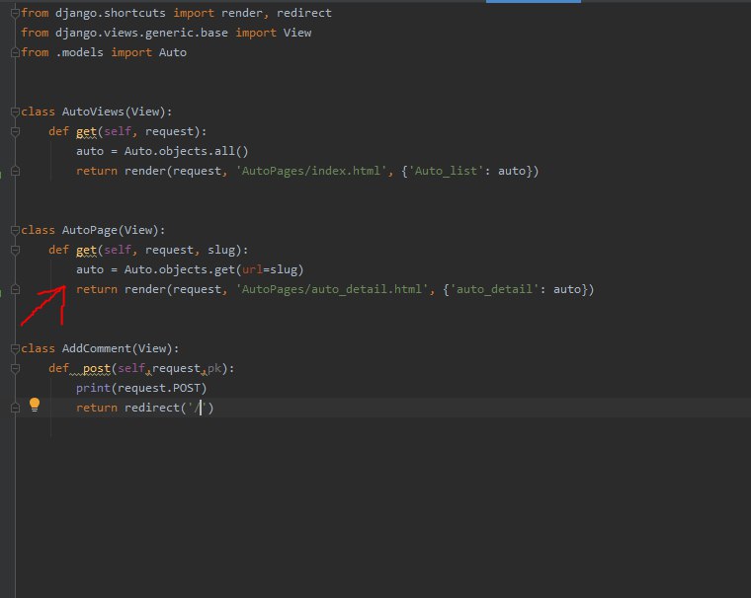Collapse AutoViews get method fold marker
The image size is (751, 598).
[x=16, y=131]
